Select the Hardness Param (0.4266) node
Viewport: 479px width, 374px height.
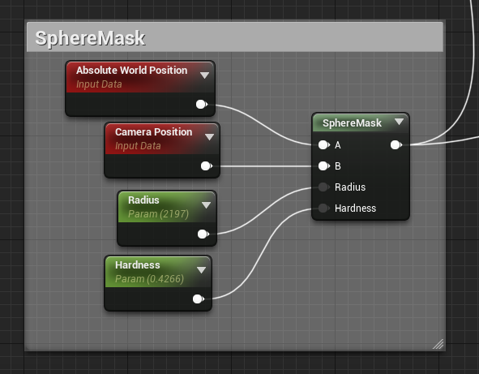(158, 283)
